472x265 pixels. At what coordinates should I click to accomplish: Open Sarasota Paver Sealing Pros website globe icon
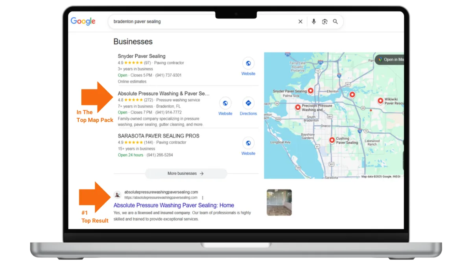[x=248, y=143]
